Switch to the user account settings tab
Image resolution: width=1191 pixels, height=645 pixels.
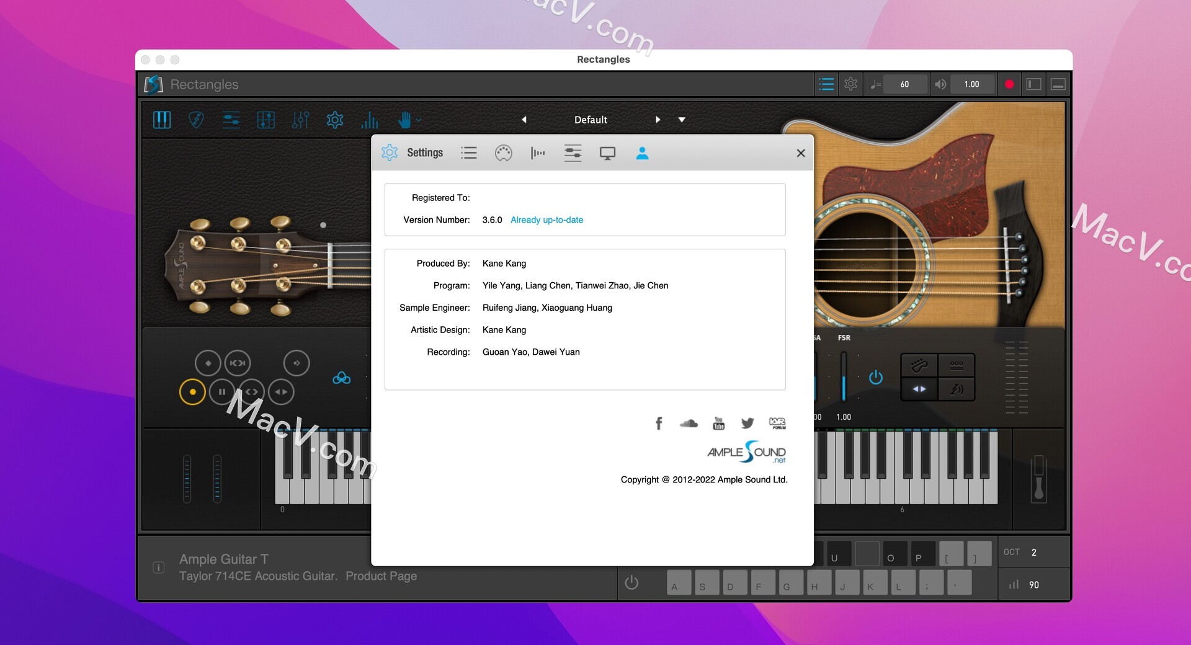click(x=642, y=153)
